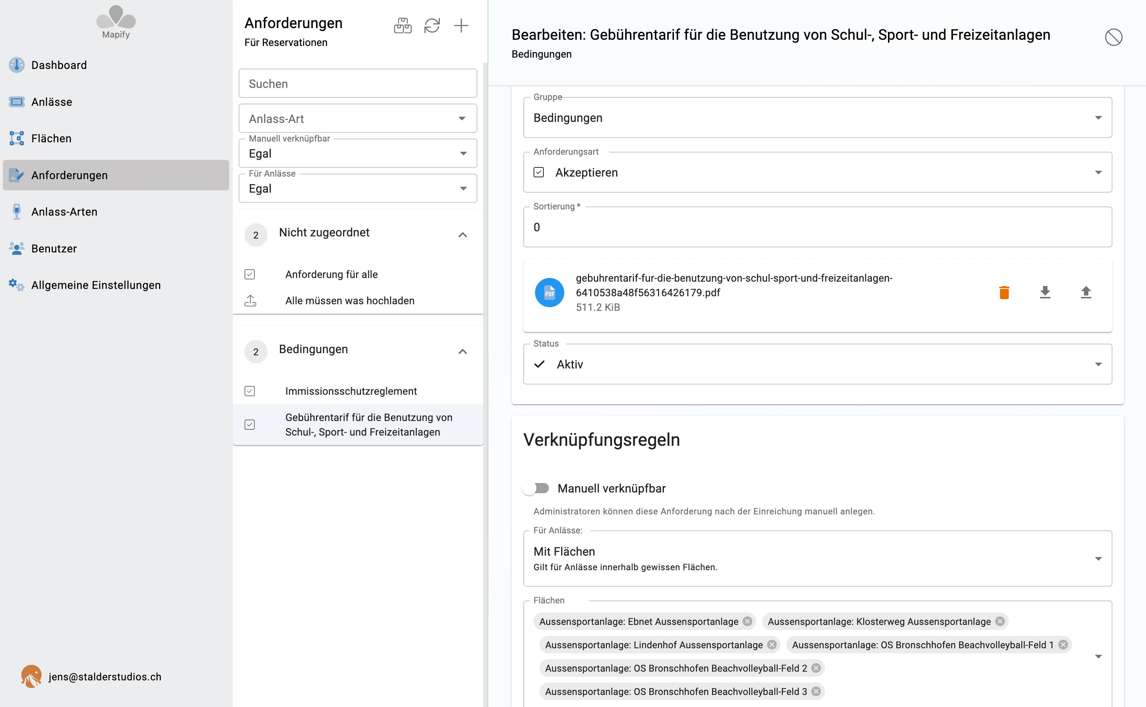
Task: Click the upload icon beside Alle müssen was hochladen
Action: click(x=250, y=300)
